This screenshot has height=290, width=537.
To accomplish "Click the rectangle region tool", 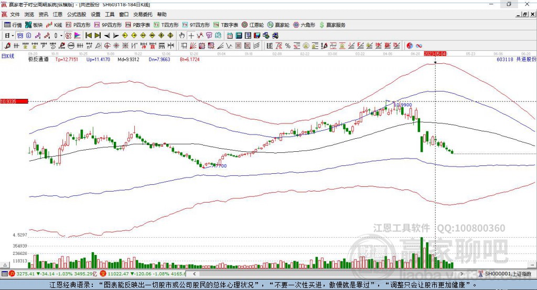I will pos(184,46).
